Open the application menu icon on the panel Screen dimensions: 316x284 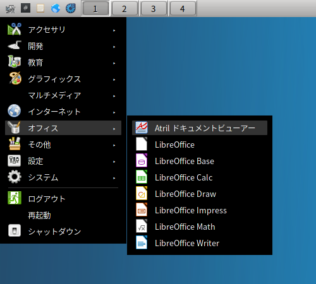point(10,9)
